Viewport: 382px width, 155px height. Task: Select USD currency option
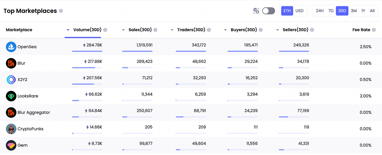coord(299,11)
